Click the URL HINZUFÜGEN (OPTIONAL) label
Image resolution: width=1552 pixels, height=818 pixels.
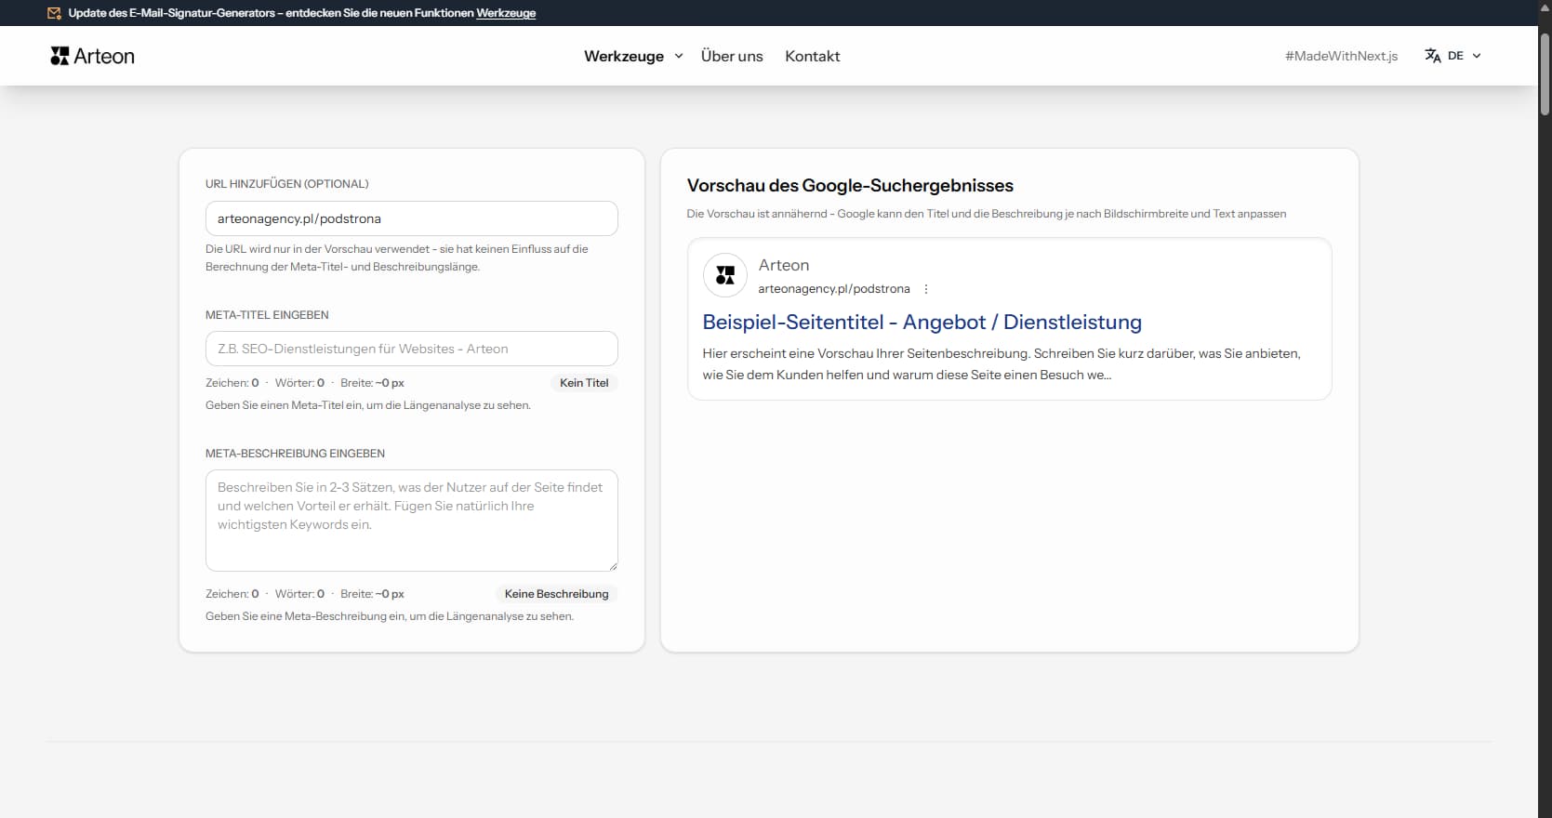(286, 184)
